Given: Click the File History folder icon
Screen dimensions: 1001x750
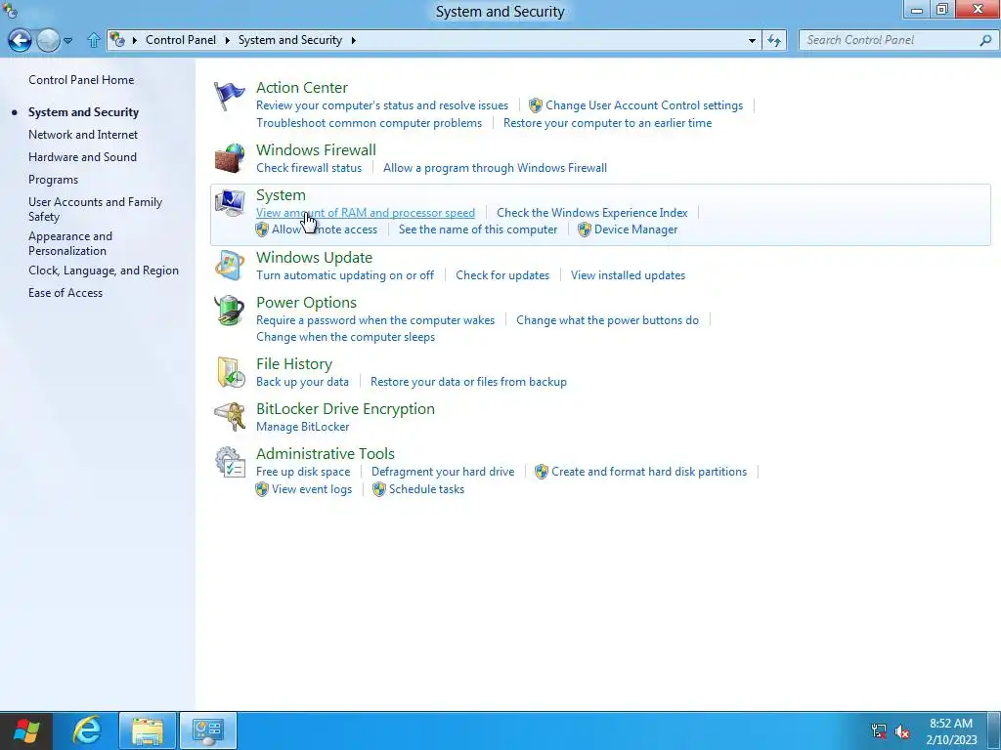Looking at the screenshot, I should pyautogui.click(x=231, y=372).
